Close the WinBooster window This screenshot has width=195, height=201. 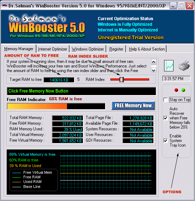(x=189, y=6)
